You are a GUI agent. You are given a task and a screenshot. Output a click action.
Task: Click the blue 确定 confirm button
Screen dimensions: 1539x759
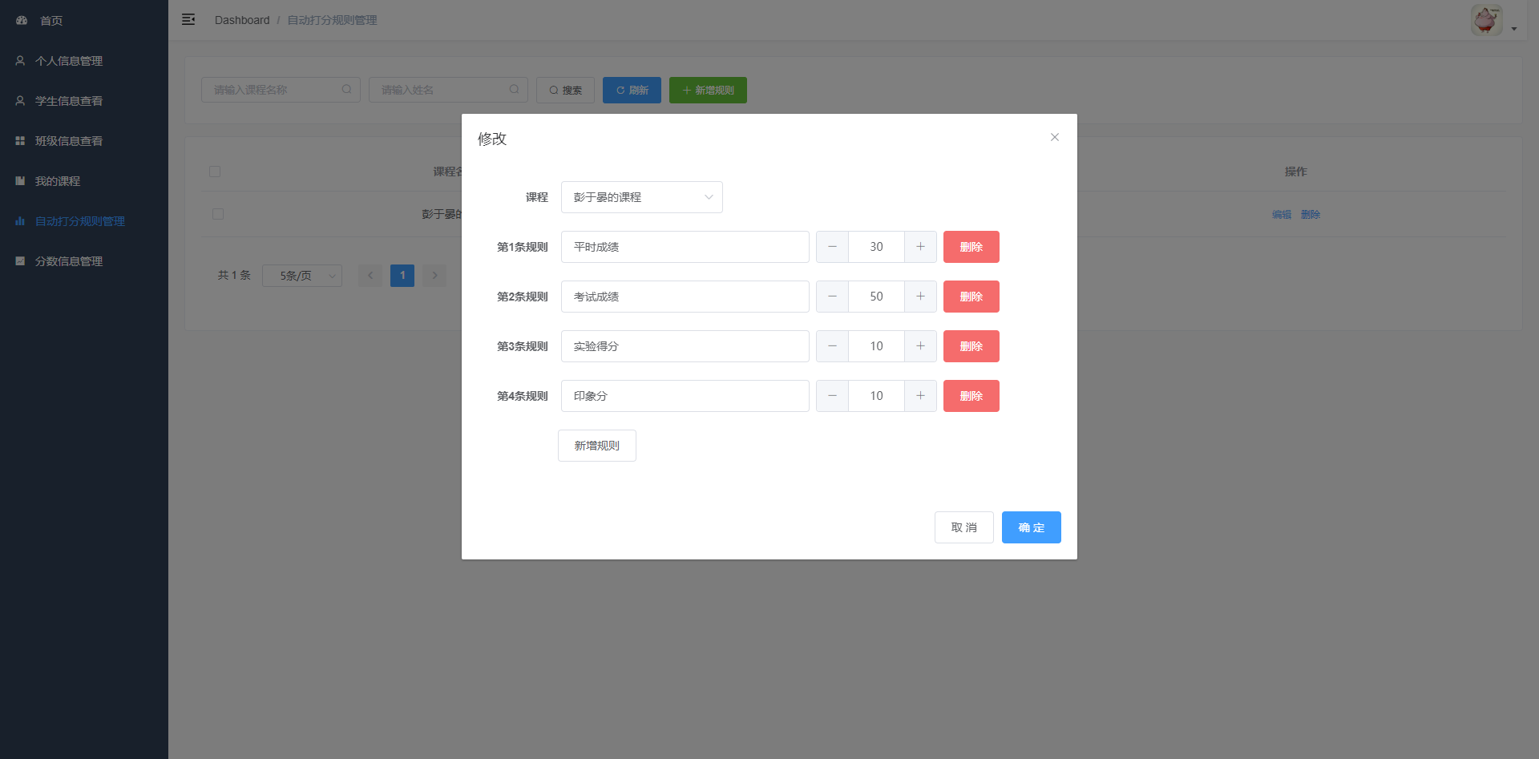click(1031, 527)
